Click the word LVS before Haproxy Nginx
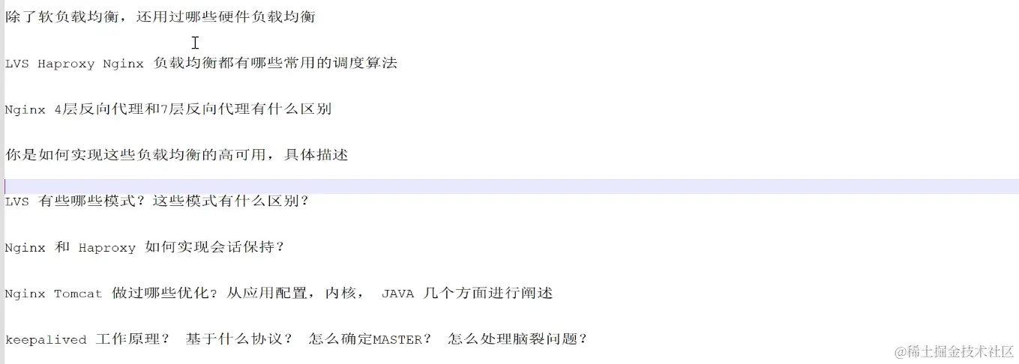This screenshot has height=364, width=1019. coord(16,64)
